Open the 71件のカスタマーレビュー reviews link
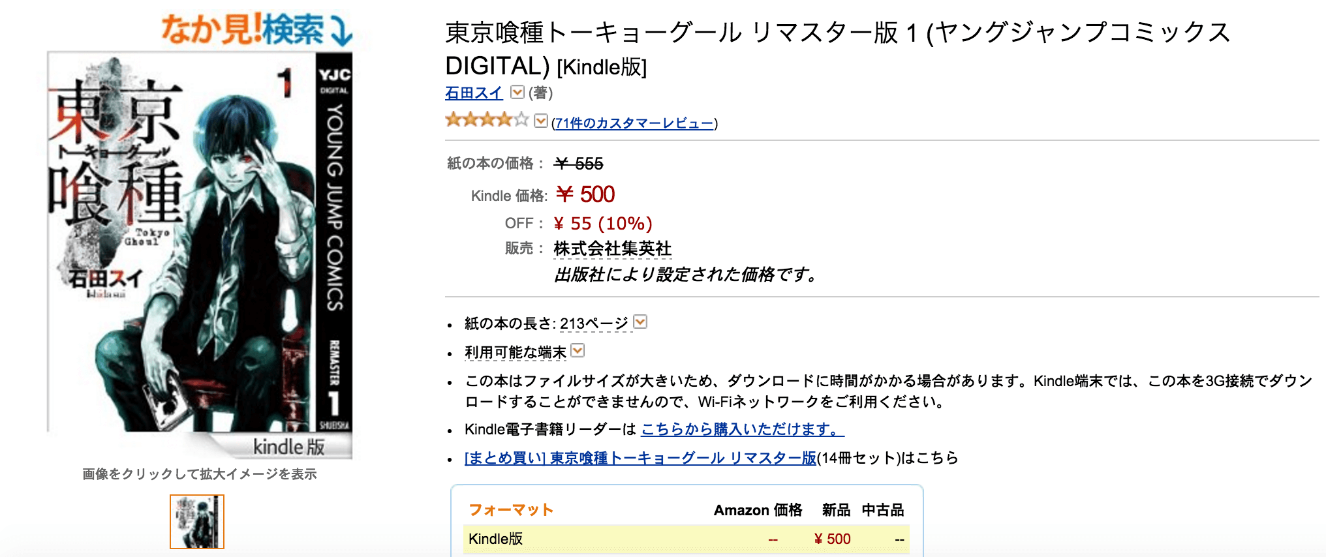1326x557 pixels. [x=633, y=124]
